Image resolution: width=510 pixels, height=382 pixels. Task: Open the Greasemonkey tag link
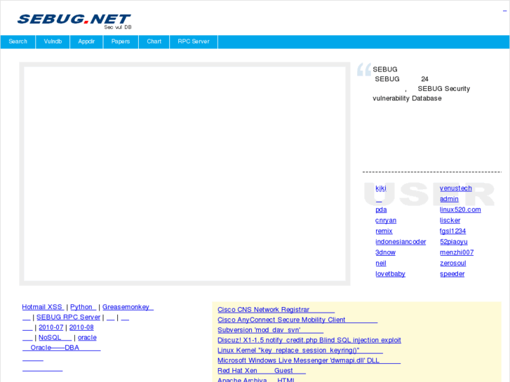(128, 307)
